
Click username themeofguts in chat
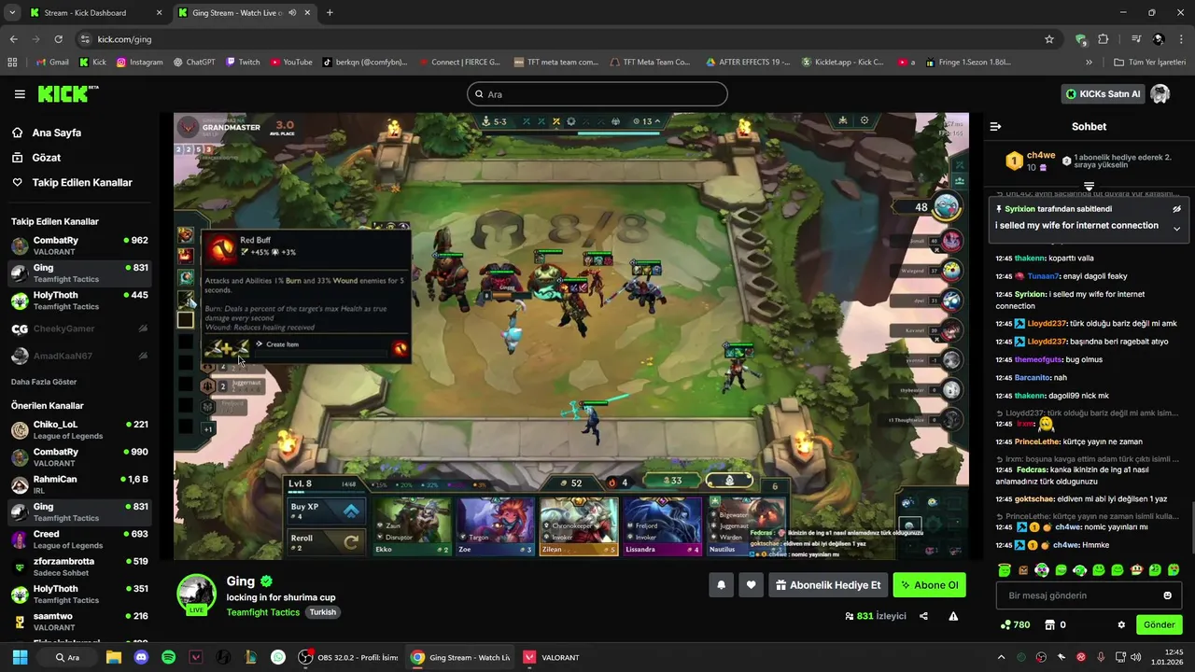click(1038, 359)
